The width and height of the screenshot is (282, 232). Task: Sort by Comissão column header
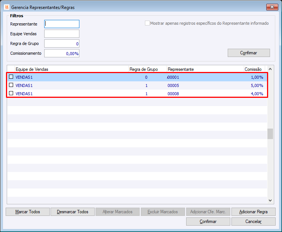click(x=254, y=69)
